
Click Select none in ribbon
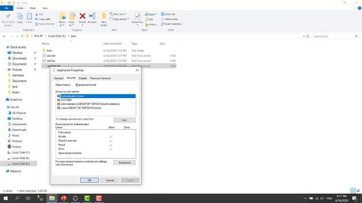(x=169, y=19)
